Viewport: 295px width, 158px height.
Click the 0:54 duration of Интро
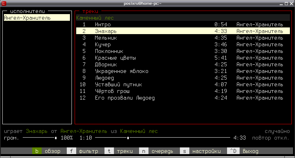pyautogui.click(x=221, y=24)
